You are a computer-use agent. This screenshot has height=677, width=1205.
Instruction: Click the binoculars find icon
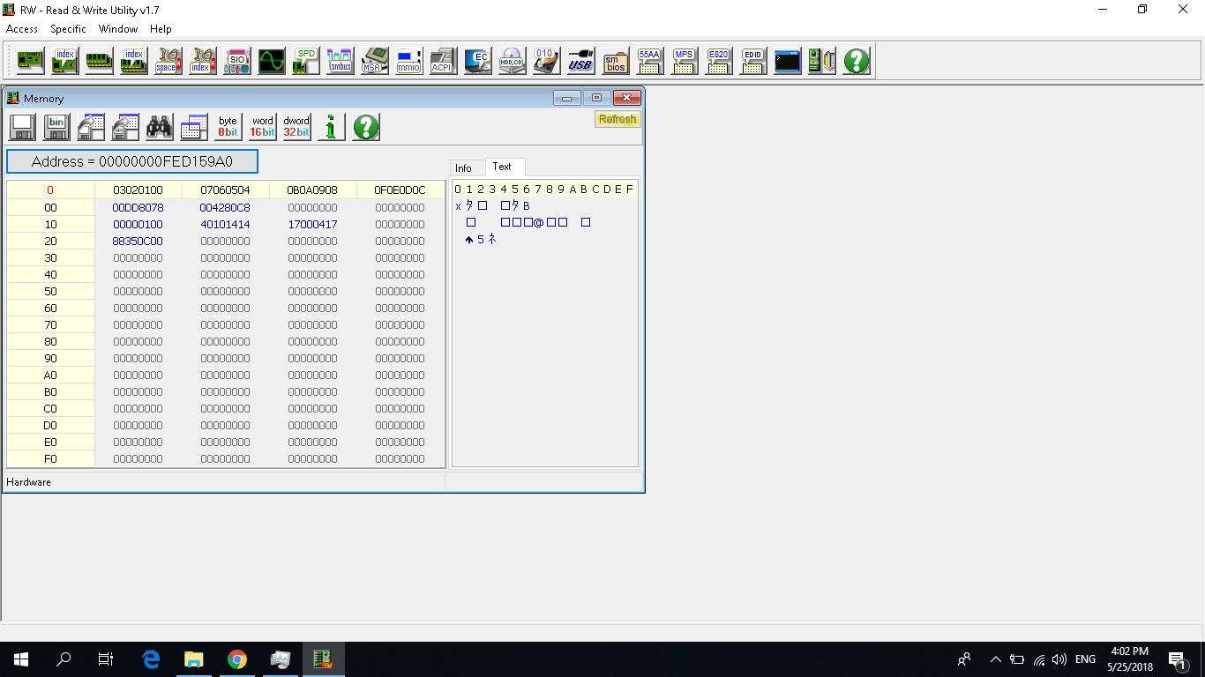click(x=160, y=127)
